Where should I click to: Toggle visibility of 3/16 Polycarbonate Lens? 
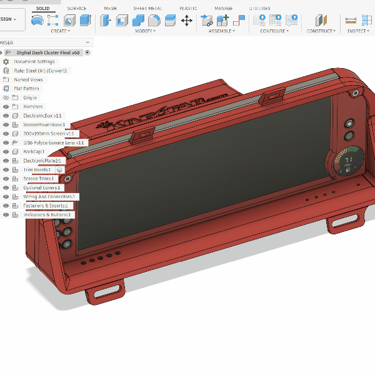[6, 142]
